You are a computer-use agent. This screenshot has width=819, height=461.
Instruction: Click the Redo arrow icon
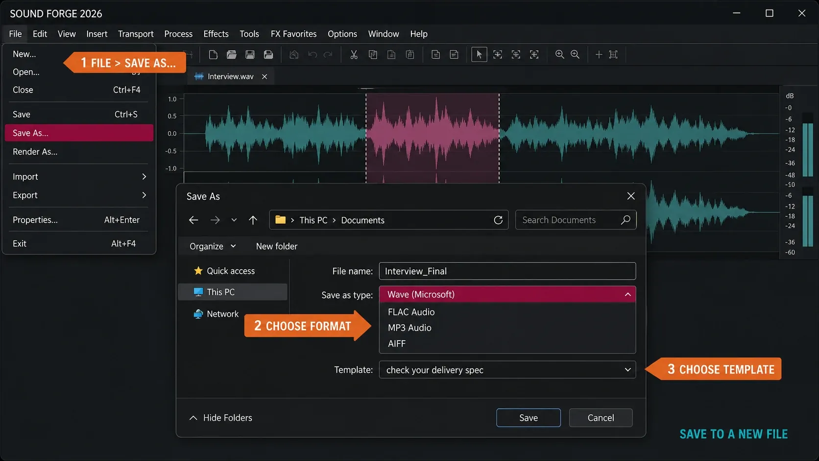click(x=328, y=54)
